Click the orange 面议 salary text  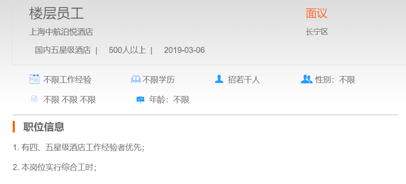point(316,13)
